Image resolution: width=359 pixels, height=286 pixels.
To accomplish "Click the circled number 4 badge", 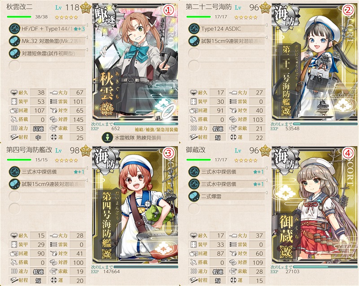I will coord(347,153).
